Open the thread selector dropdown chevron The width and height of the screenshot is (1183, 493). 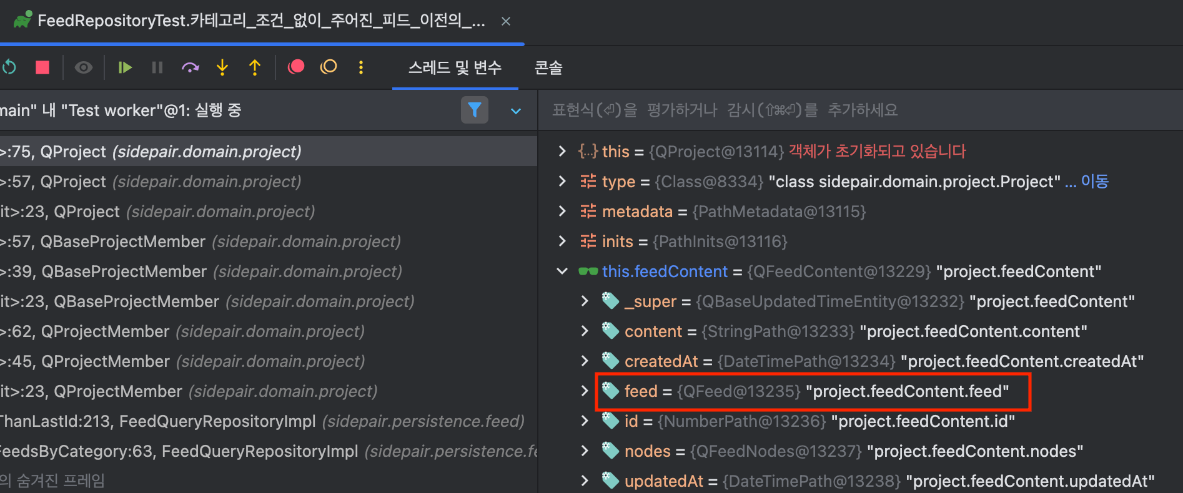(516, 111)
